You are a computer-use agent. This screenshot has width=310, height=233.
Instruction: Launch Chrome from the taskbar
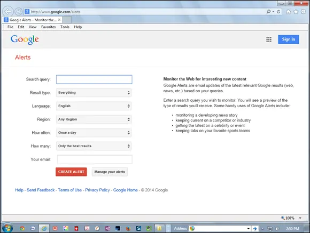tap(22, 228)
